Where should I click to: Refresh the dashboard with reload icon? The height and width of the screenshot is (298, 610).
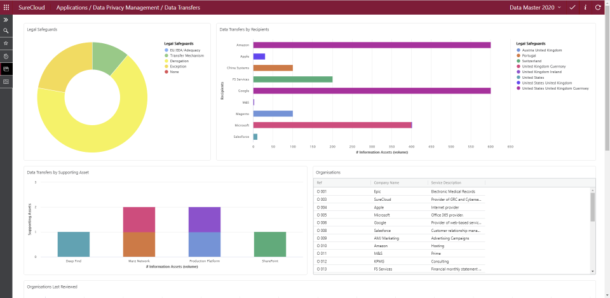598,8
